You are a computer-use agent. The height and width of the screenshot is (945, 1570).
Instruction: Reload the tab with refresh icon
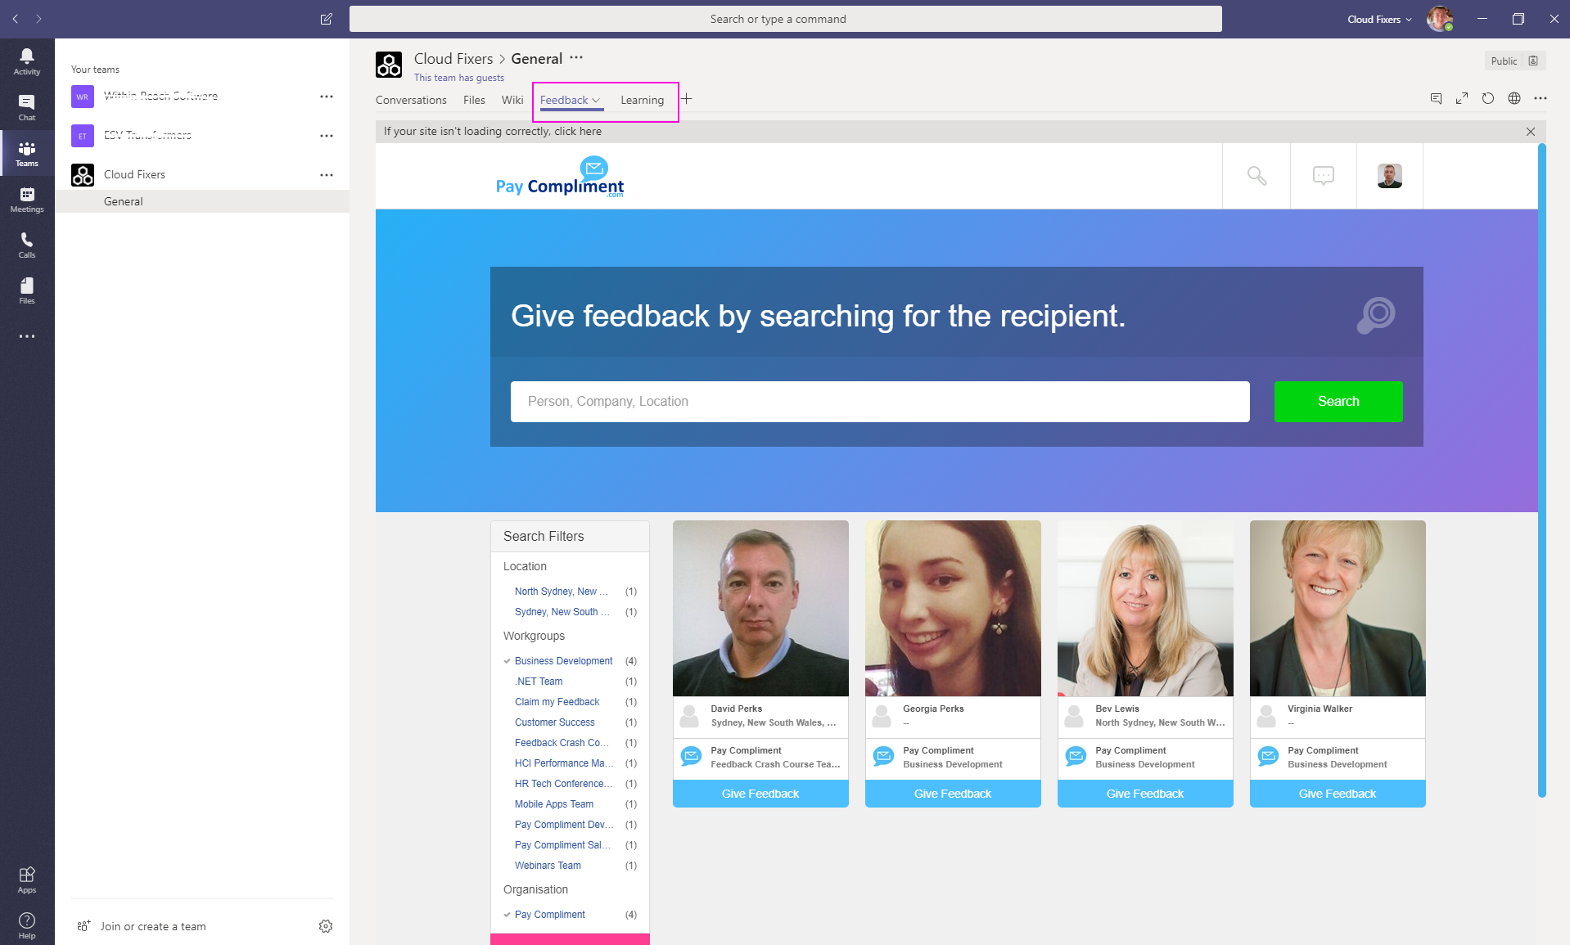[1488, 98]
